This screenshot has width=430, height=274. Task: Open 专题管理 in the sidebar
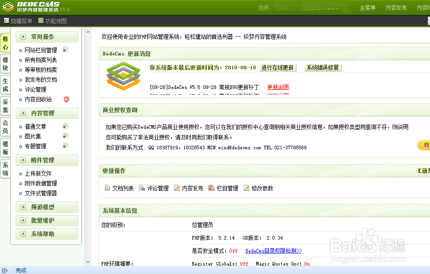[x=35, y=146]
